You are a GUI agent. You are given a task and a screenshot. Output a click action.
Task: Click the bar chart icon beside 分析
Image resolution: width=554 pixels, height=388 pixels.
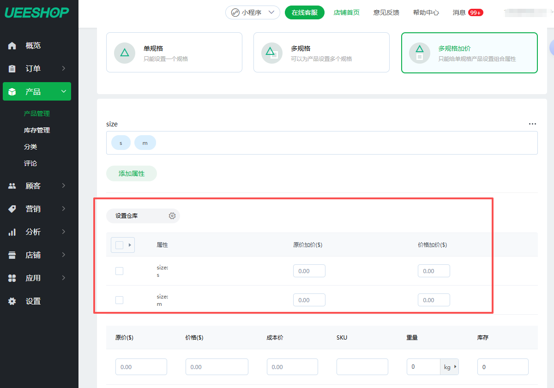[x=12, y=232]
